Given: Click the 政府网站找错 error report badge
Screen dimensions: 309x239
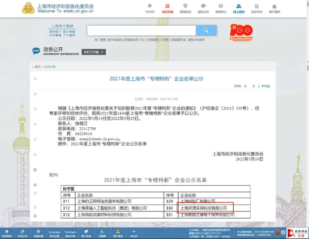Looking at the screenshot, I should pyautogui.click(x=298, y=233).
